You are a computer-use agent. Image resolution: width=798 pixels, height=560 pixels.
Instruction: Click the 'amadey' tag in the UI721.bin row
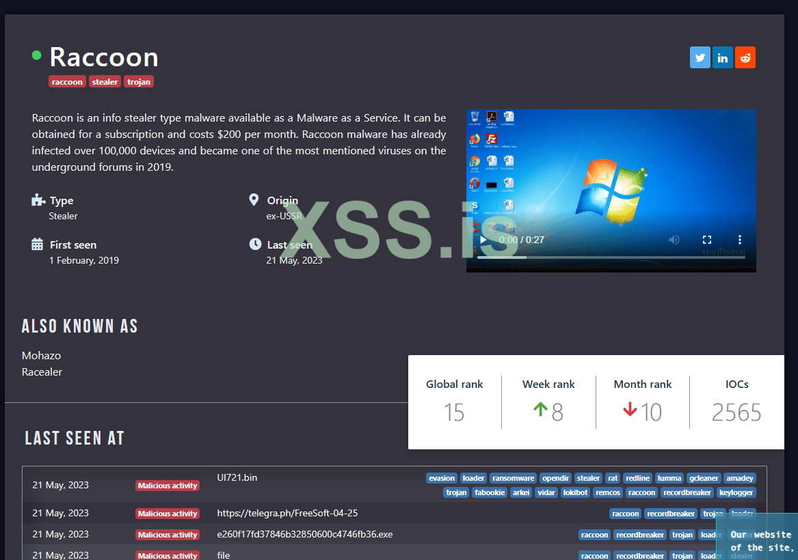coord(739,478)
